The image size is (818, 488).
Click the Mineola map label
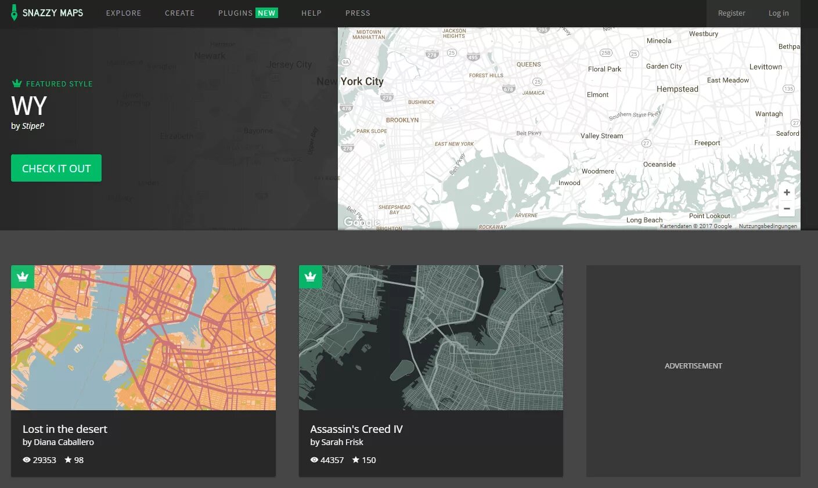click(x=659, y=41)
